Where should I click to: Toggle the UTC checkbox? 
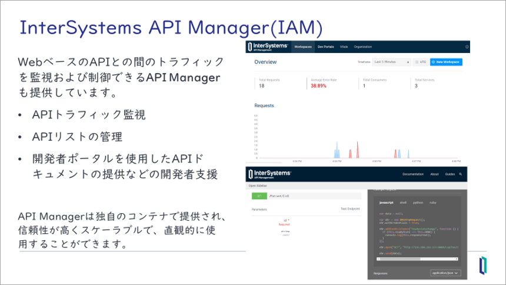point(416,62)
